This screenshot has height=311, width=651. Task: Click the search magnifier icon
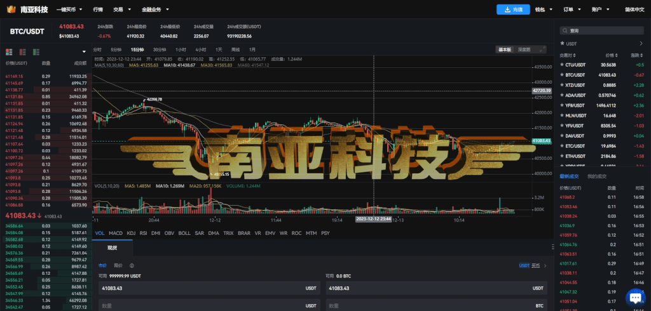[565, 30]
